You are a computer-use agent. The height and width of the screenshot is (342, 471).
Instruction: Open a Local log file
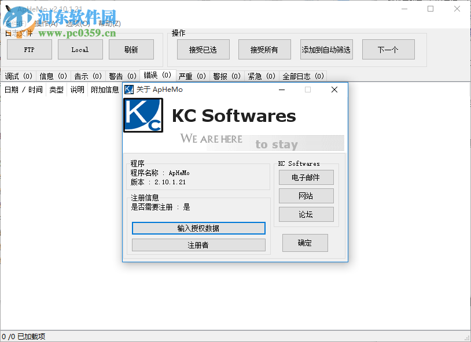click(80, 50)
